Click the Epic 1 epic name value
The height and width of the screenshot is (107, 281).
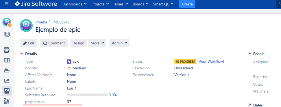pyautogui.click(x=72, y=88)
